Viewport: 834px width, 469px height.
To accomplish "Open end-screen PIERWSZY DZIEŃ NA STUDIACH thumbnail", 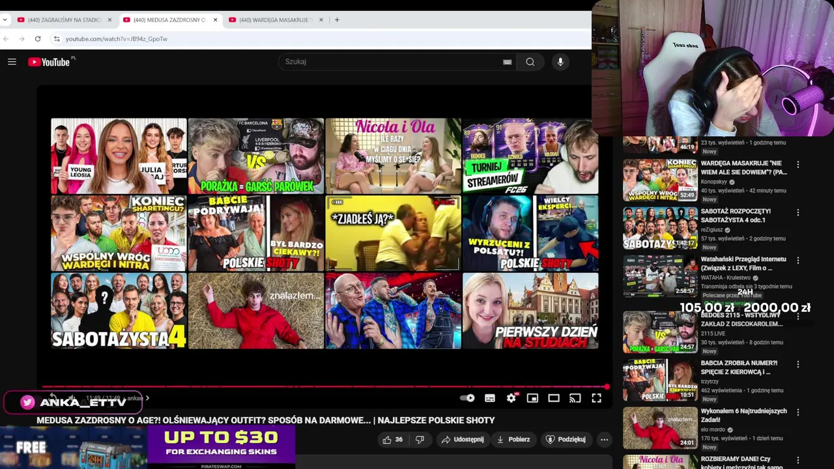I will (x=530, y=311).
